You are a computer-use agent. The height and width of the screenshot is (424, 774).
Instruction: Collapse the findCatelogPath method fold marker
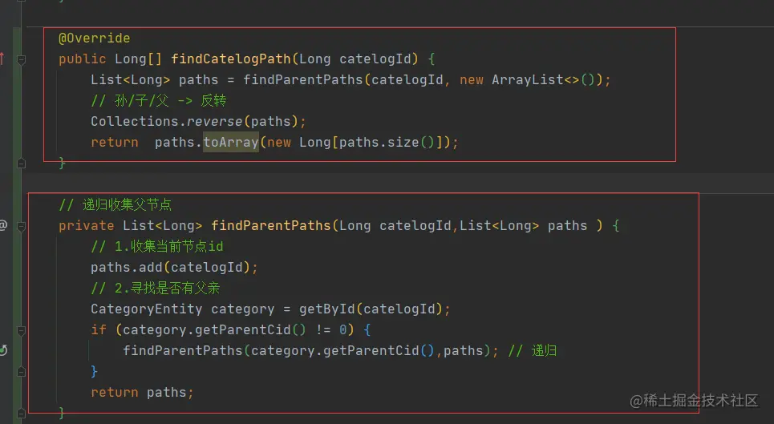(x=21, y=59)
